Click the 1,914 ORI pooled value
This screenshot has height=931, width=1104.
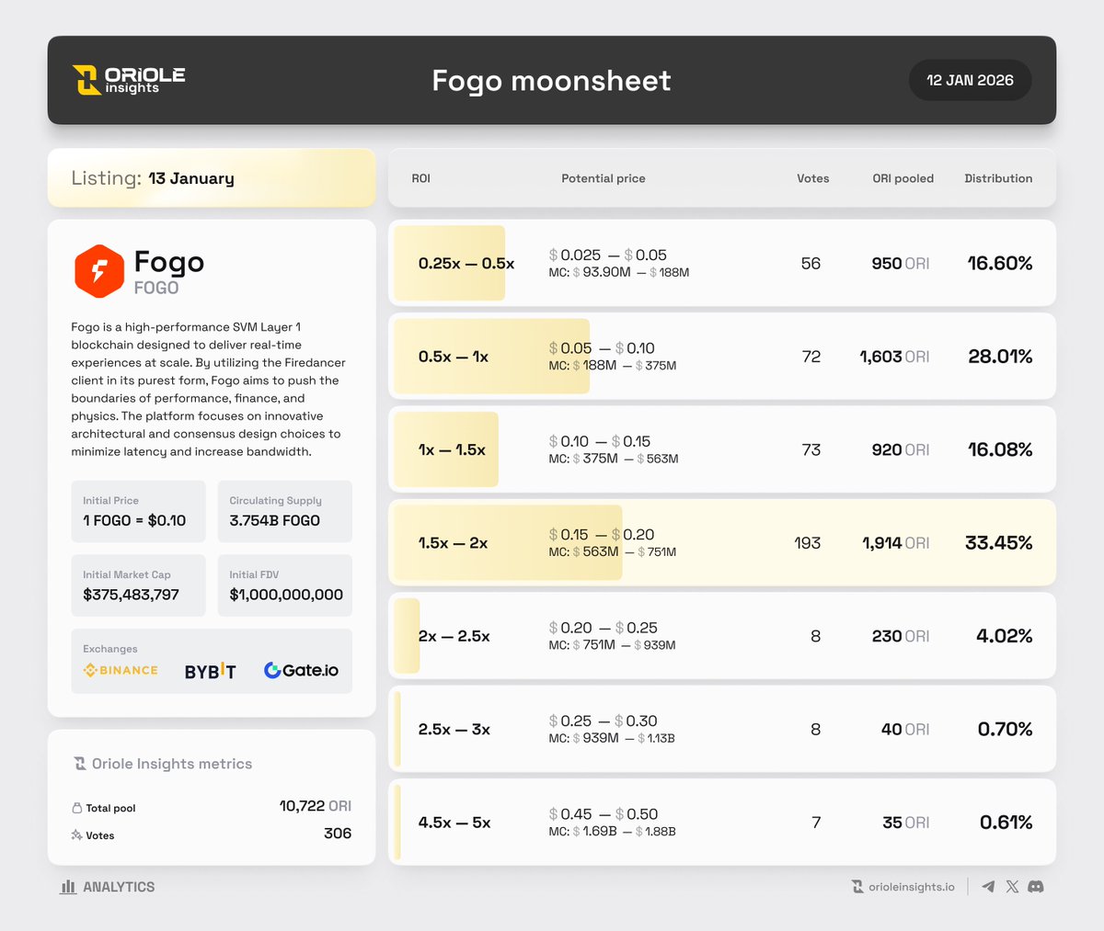tap(896, 543)
